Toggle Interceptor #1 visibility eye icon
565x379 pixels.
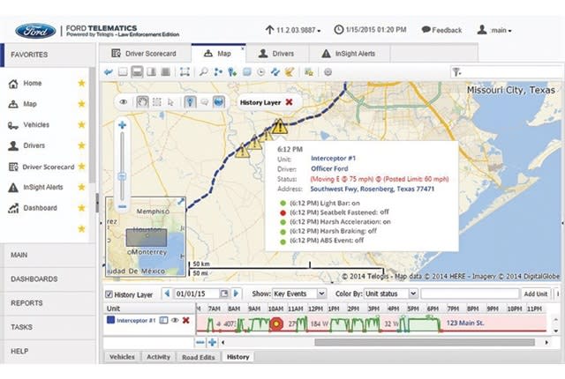pyautogui.click(x=175, y=320)
